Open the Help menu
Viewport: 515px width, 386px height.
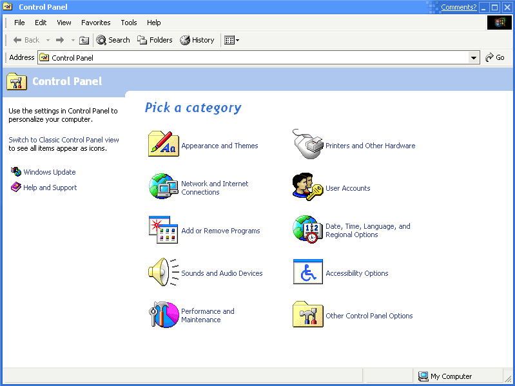point(153,23)
